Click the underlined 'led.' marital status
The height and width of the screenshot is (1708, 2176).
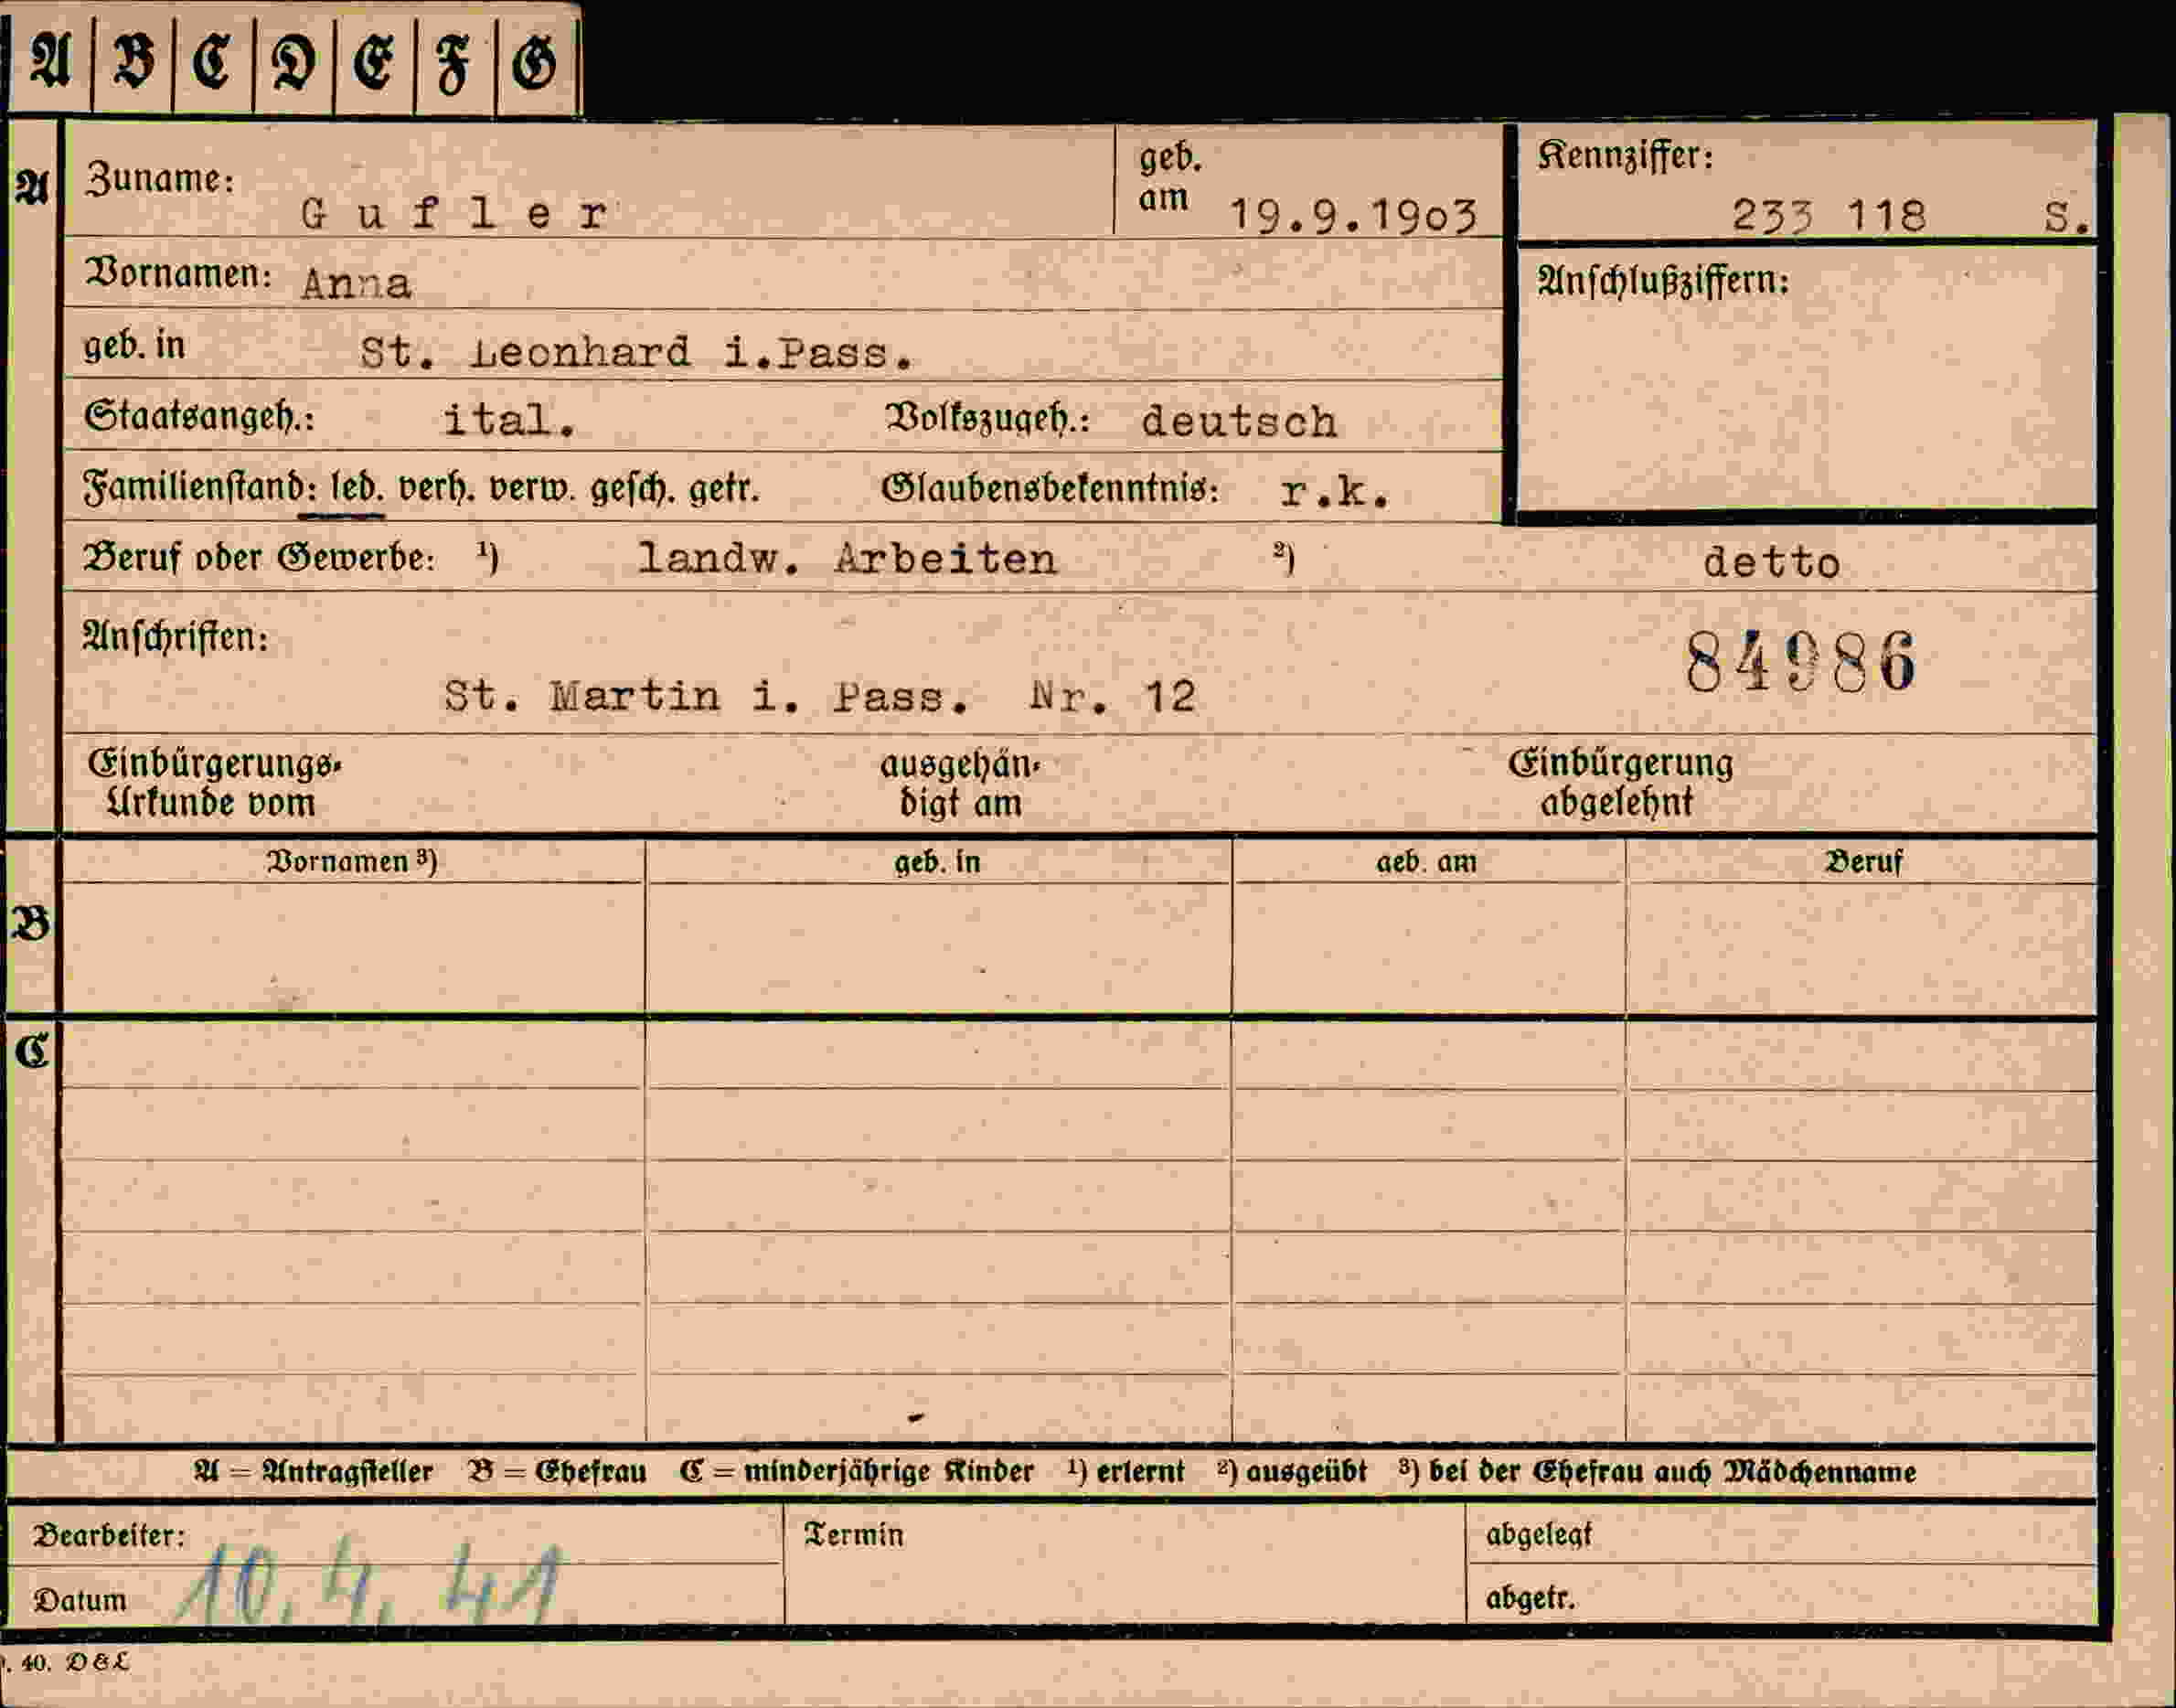pos(357,489)
